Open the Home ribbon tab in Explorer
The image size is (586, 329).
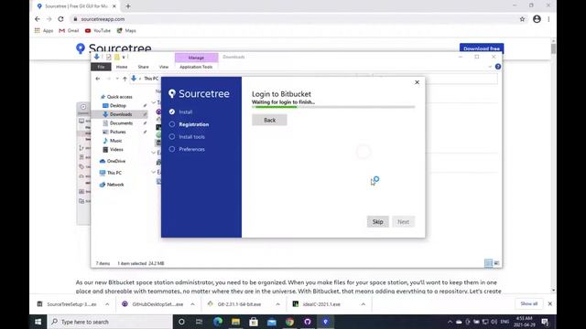(x=122, y=67)
